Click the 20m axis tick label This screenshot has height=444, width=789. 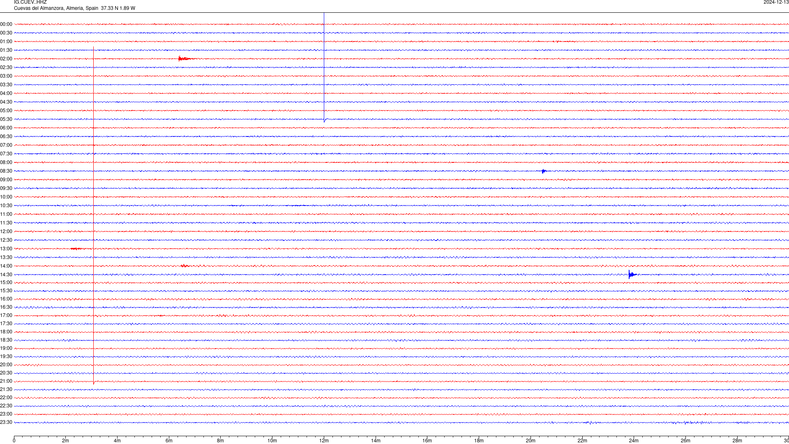[531, 441]
